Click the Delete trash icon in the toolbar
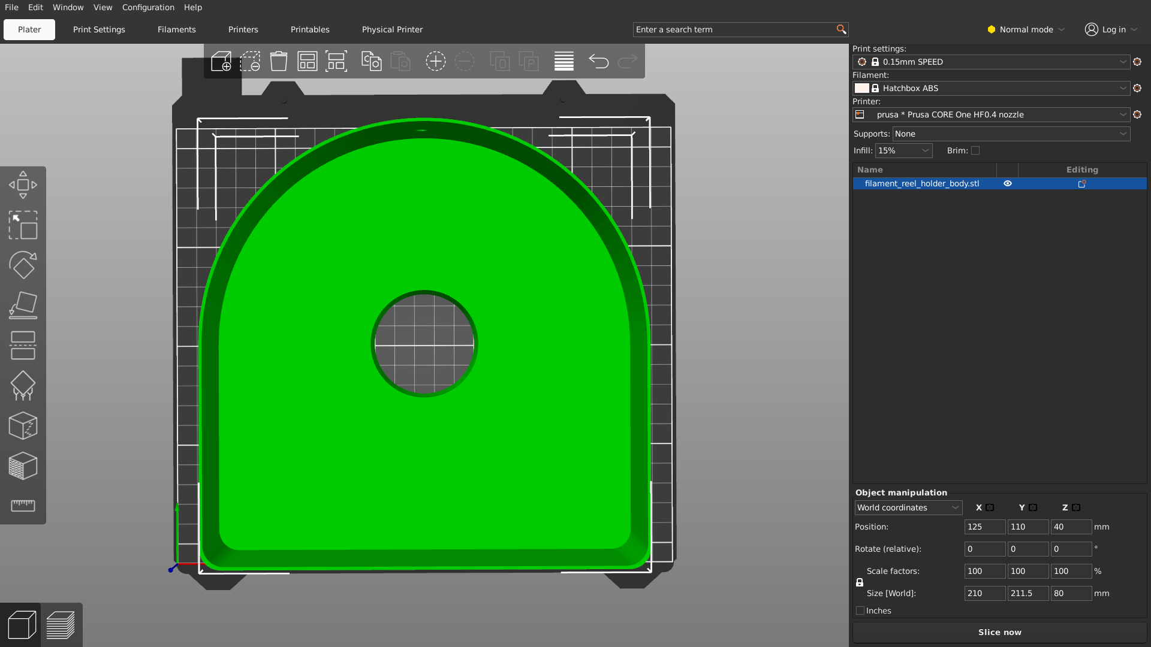1151x647 pixels. coord(279,61)
